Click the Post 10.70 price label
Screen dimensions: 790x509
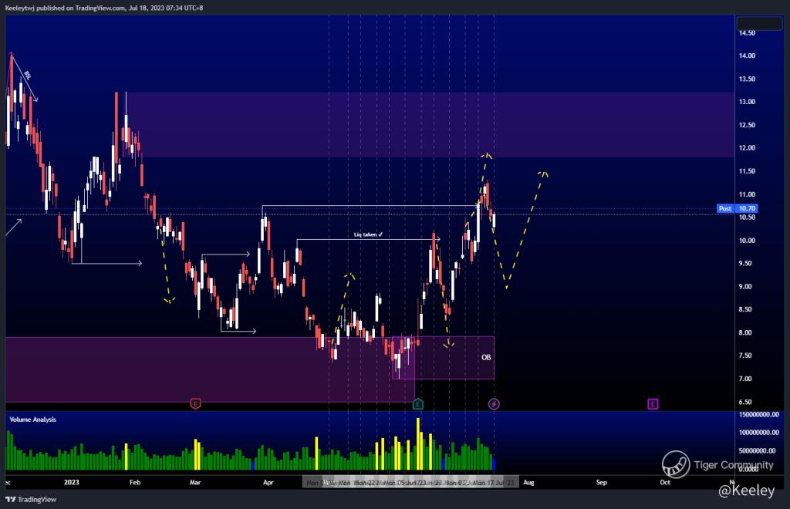[x=737, y=208]
